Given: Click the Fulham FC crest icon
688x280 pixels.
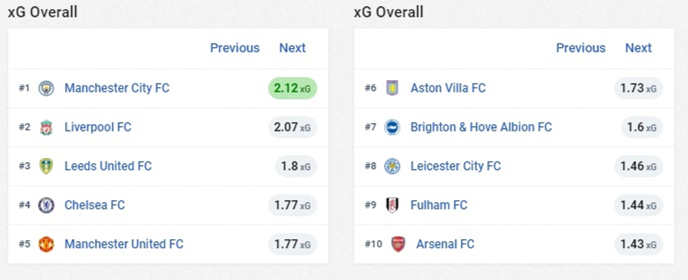Looking at the screenshot, I should pyautogui.click(x=392, y=205).
